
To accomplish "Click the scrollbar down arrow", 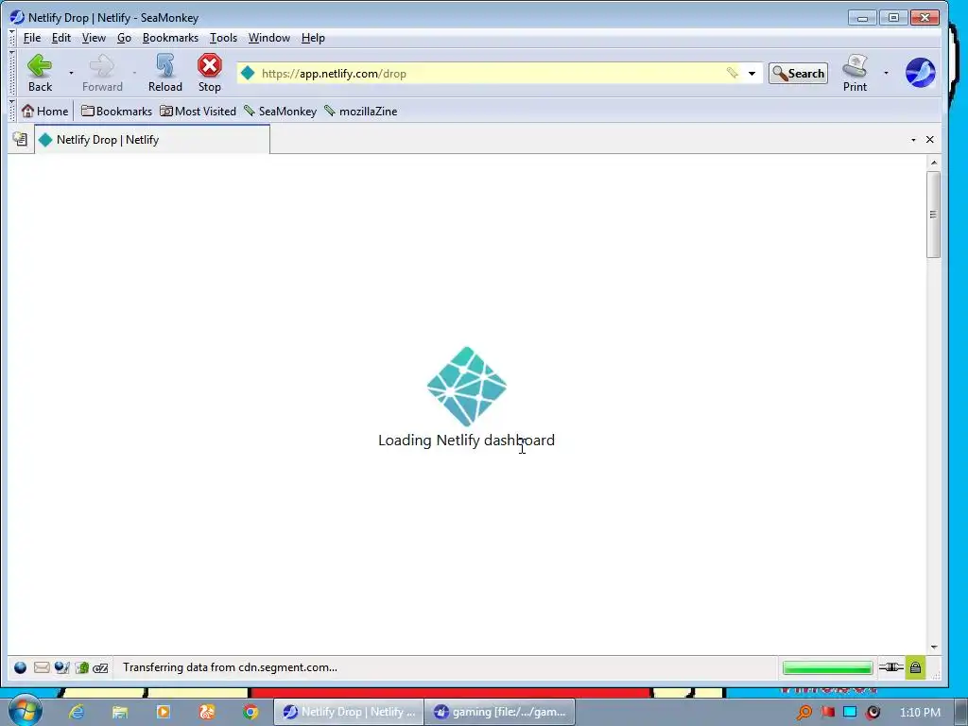I will pos(933,647).
